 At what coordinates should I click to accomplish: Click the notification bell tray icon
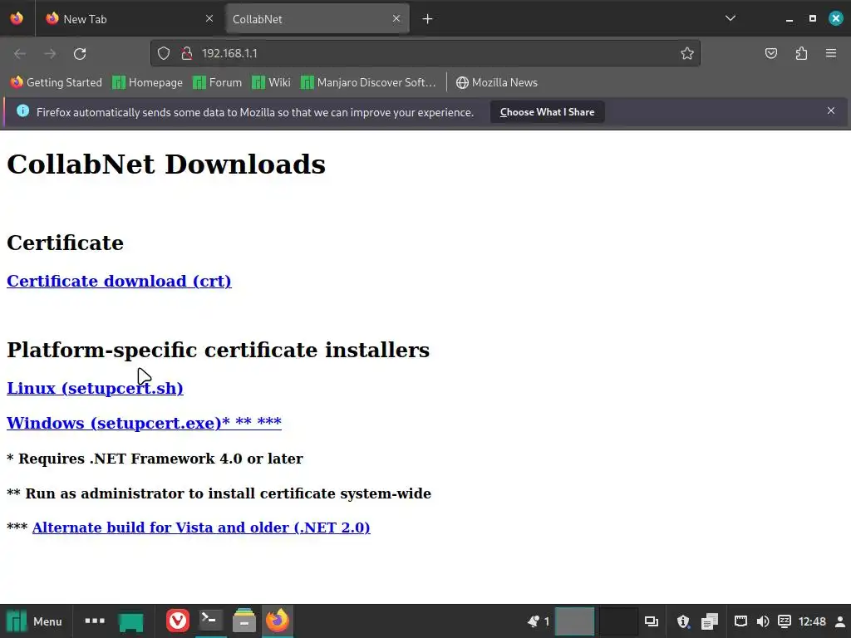[x=534, y=621]
